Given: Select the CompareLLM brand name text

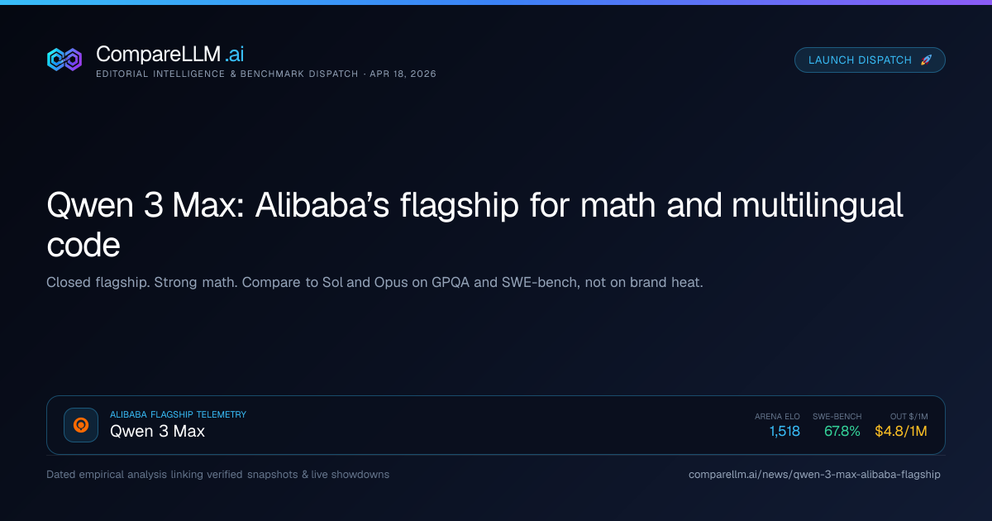Looking at the screenshot, I should [x=169, y=54].
